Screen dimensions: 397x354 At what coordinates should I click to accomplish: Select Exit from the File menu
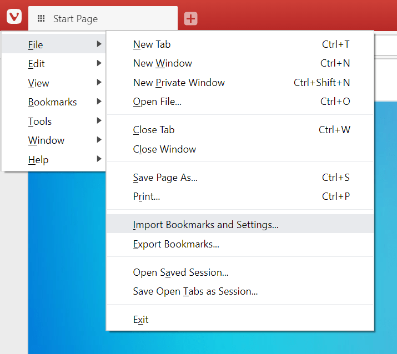(x=240, y=320)
